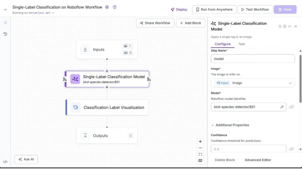Screen dimensions: 302x170
Task: Toggle dynamic linking on the Model field
Action: click(x=292, y=107)
